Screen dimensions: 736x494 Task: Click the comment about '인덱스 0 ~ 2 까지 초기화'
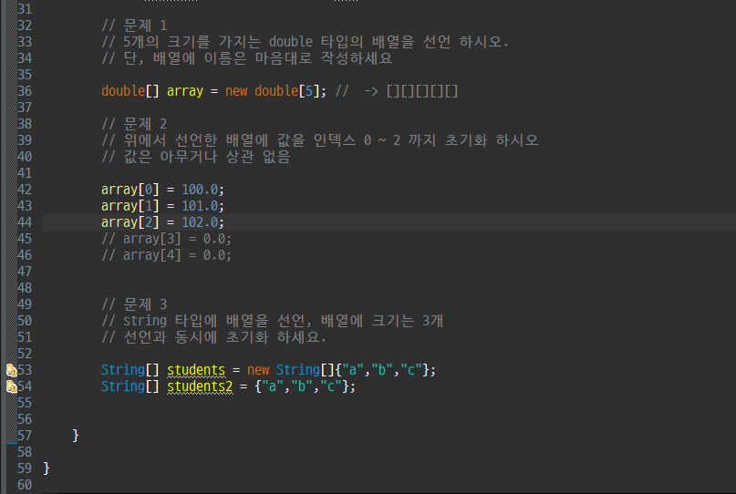[x=319, y=140]
